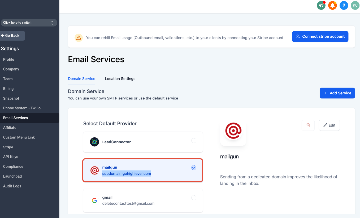Image resolution: width=360 pixels, height=218 pixels.
Task: Click the red trash delete icon
Action: (x=308, y=125)
